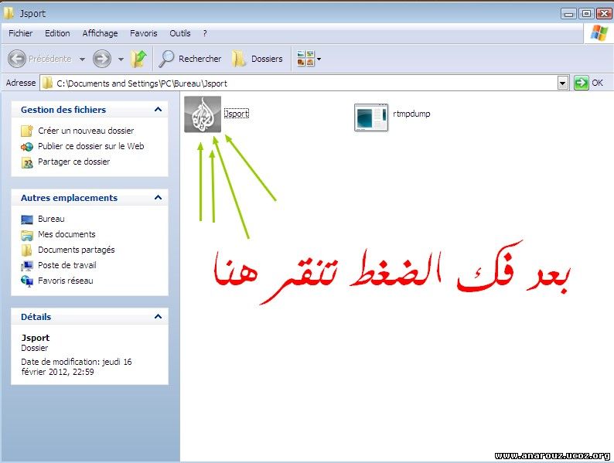614x463 pixels.
Task: Open the ? help menu
Action: (205, 33)
